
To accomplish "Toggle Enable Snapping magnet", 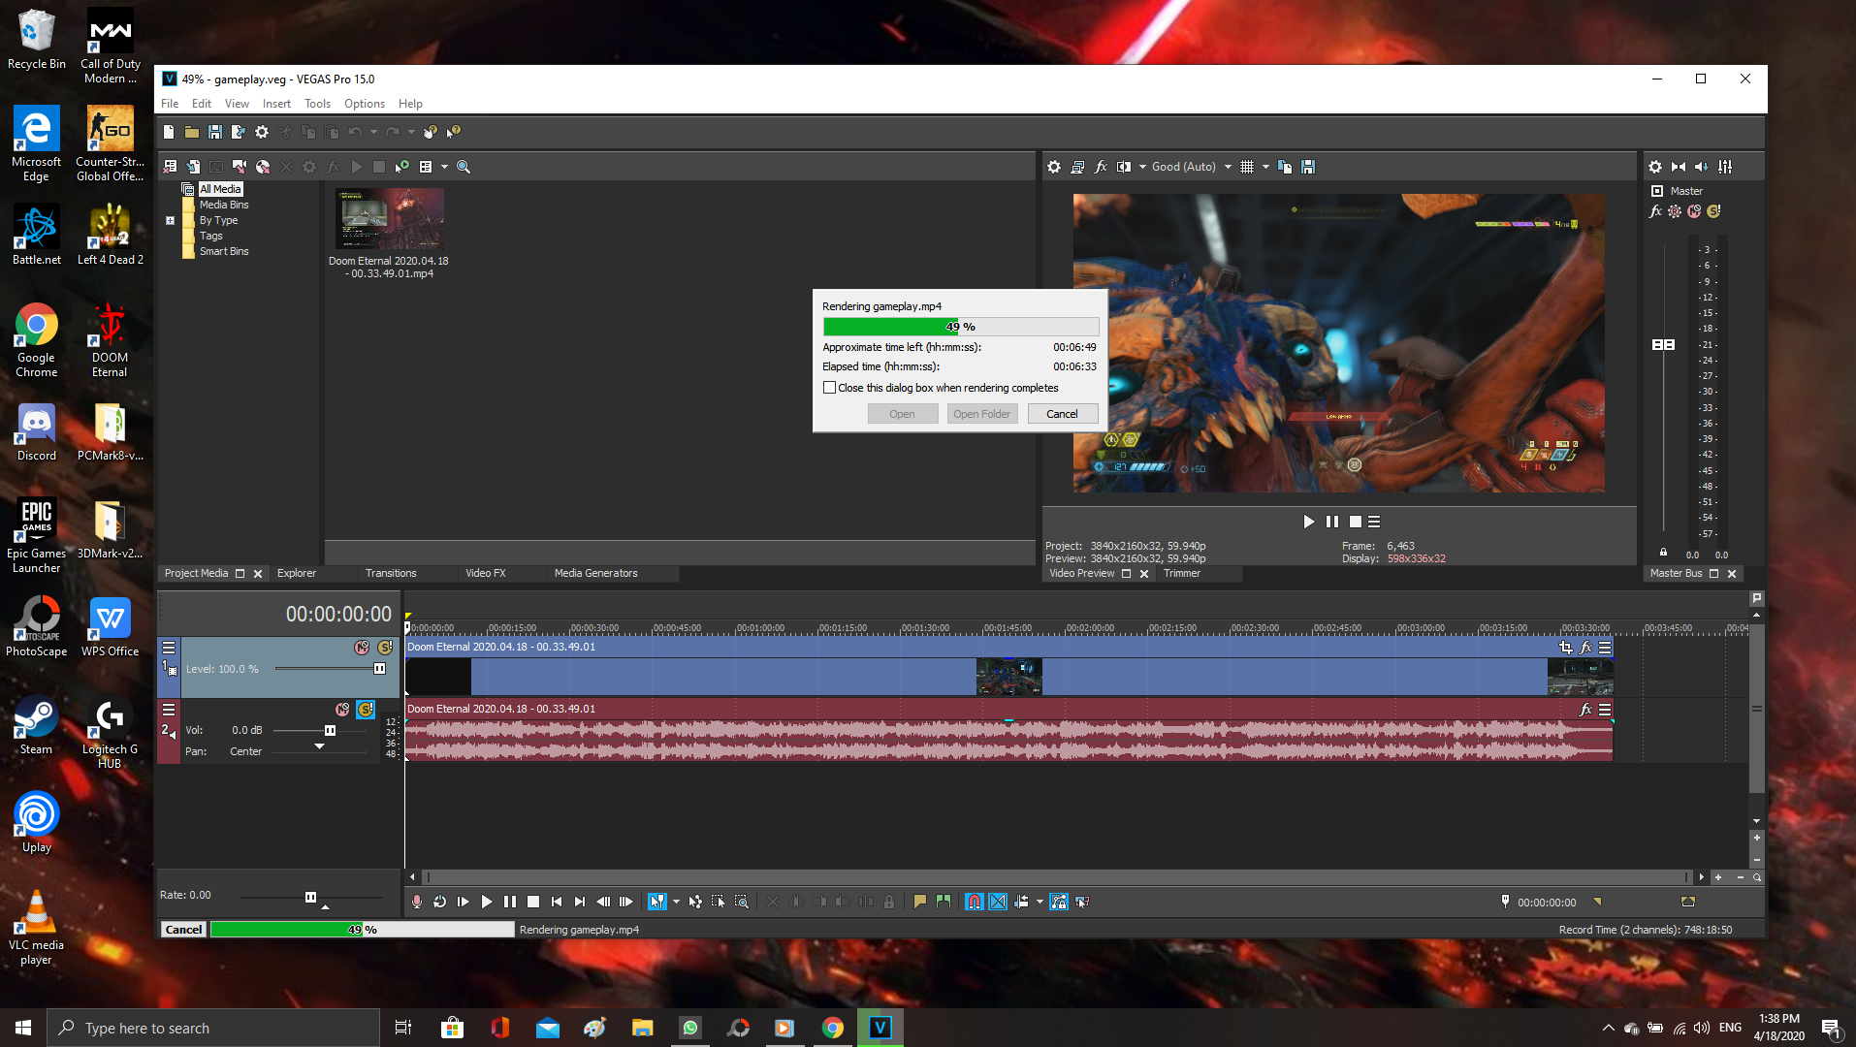I will point(975,903).
